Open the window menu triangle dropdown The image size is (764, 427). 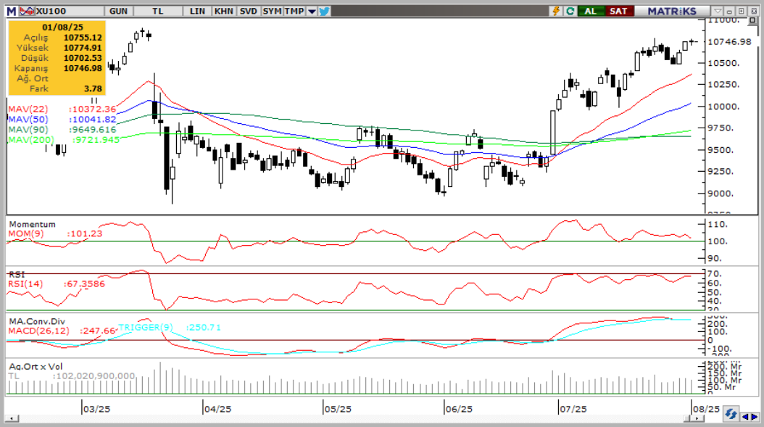[718, 11]
